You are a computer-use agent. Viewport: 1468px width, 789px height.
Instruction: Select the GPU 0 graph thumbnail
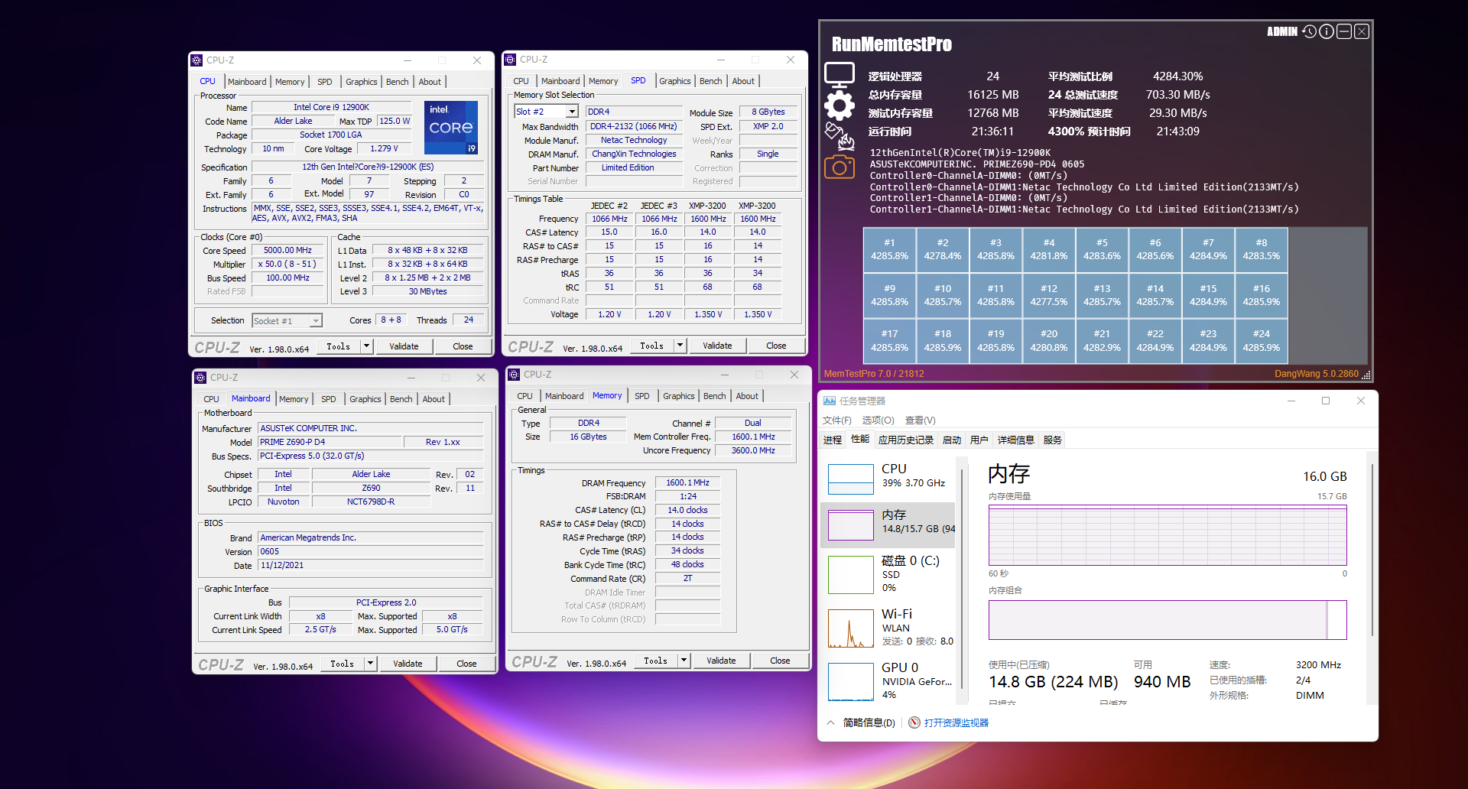pyautogui.click(x=851, y=682)
